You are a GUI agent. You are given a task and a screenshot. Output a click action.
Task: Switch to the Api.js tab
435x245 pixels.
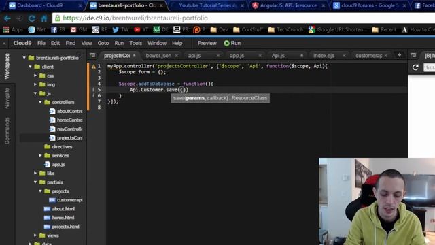pyautogui.click(x=278, y=56)
